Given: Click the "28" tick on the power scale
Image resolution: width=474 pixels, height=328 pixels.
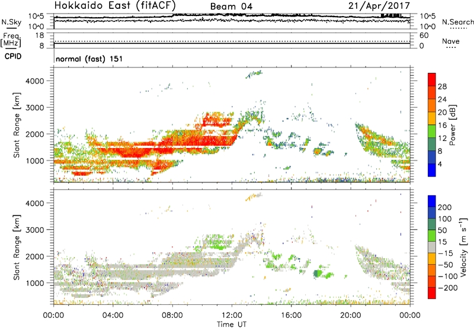Looking at the screenshot, I should click(x=442, y=86).
